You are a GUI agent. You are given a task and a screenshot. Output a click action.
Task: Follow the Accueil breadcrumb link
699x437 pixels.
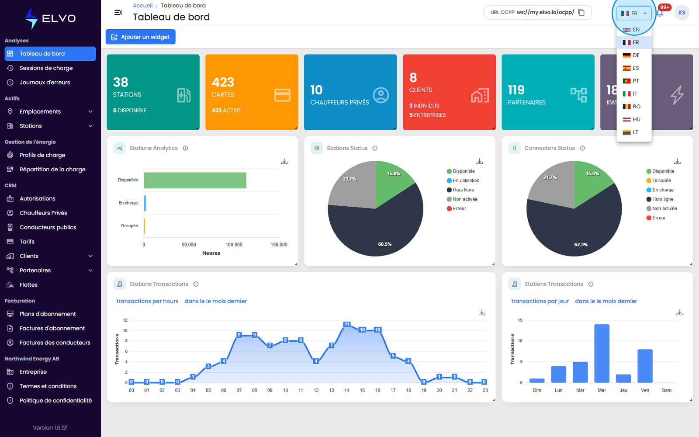(142, 6)
